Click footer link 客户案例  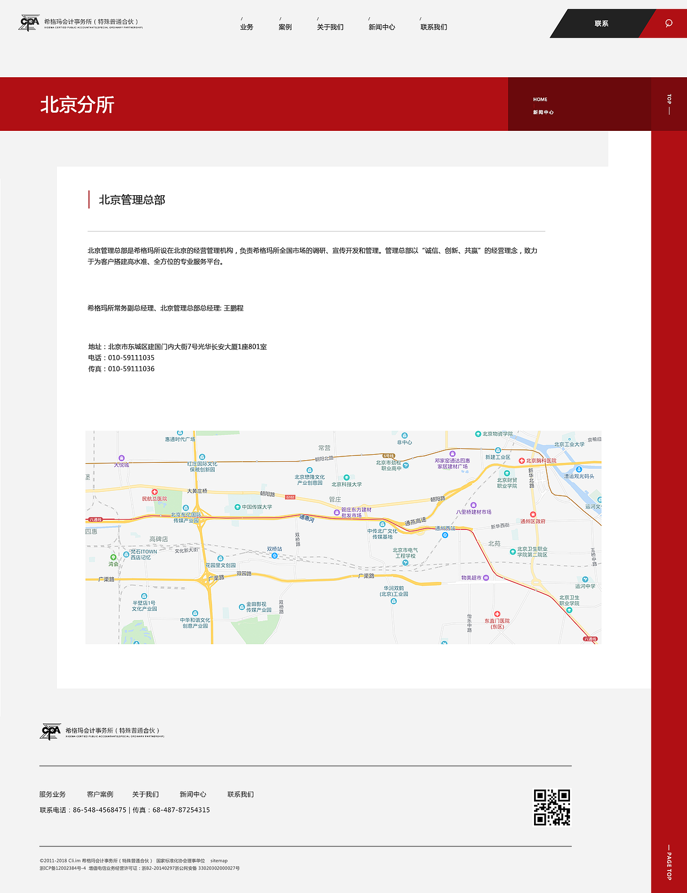[x=100, y=794]
